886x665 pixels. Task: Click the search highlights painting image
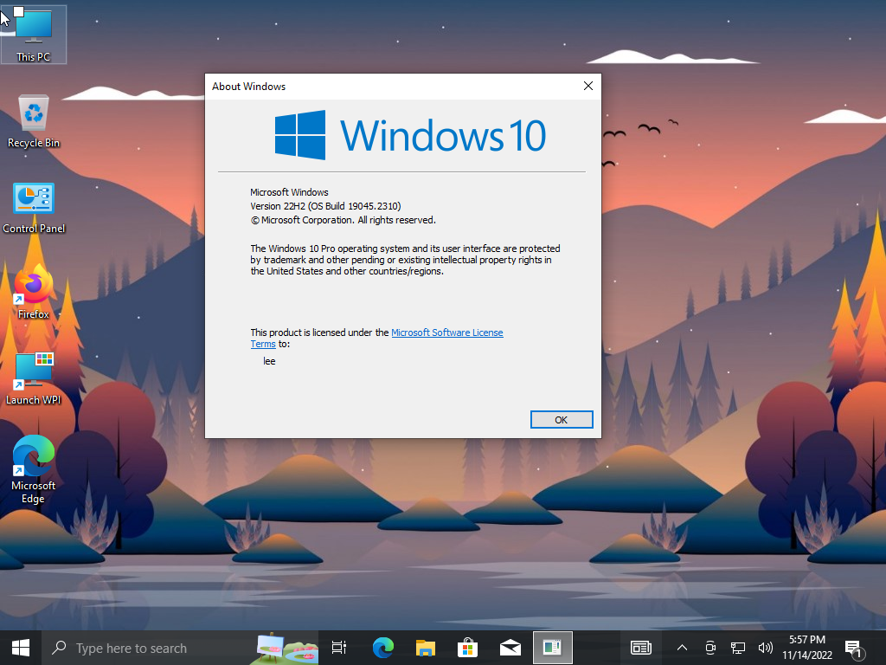tap(286, 648)
